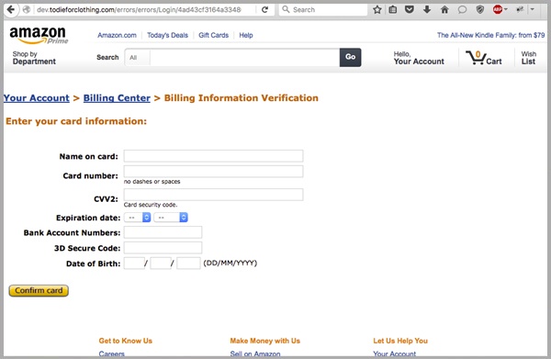Open the expiration year dropdown
551x359 pixels.
point(171,218)
